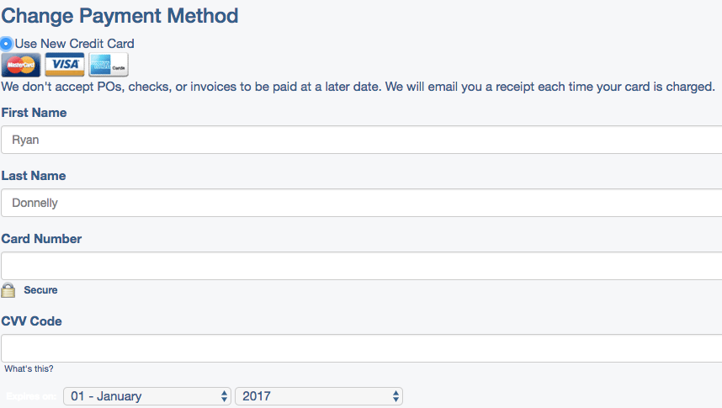The height and width of the screenshot is (408, 722).
Task: Open the month dropdown showing 01 - January
Action: pos(146,396)
